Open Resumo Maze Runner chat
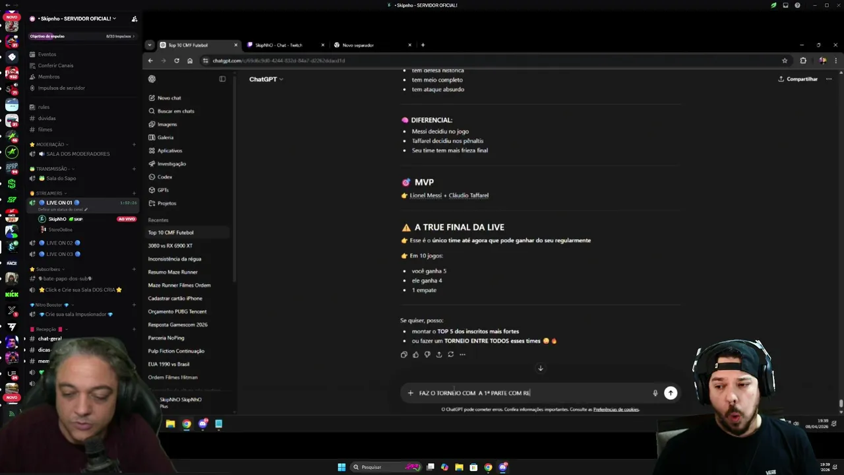 pos(173,272)
